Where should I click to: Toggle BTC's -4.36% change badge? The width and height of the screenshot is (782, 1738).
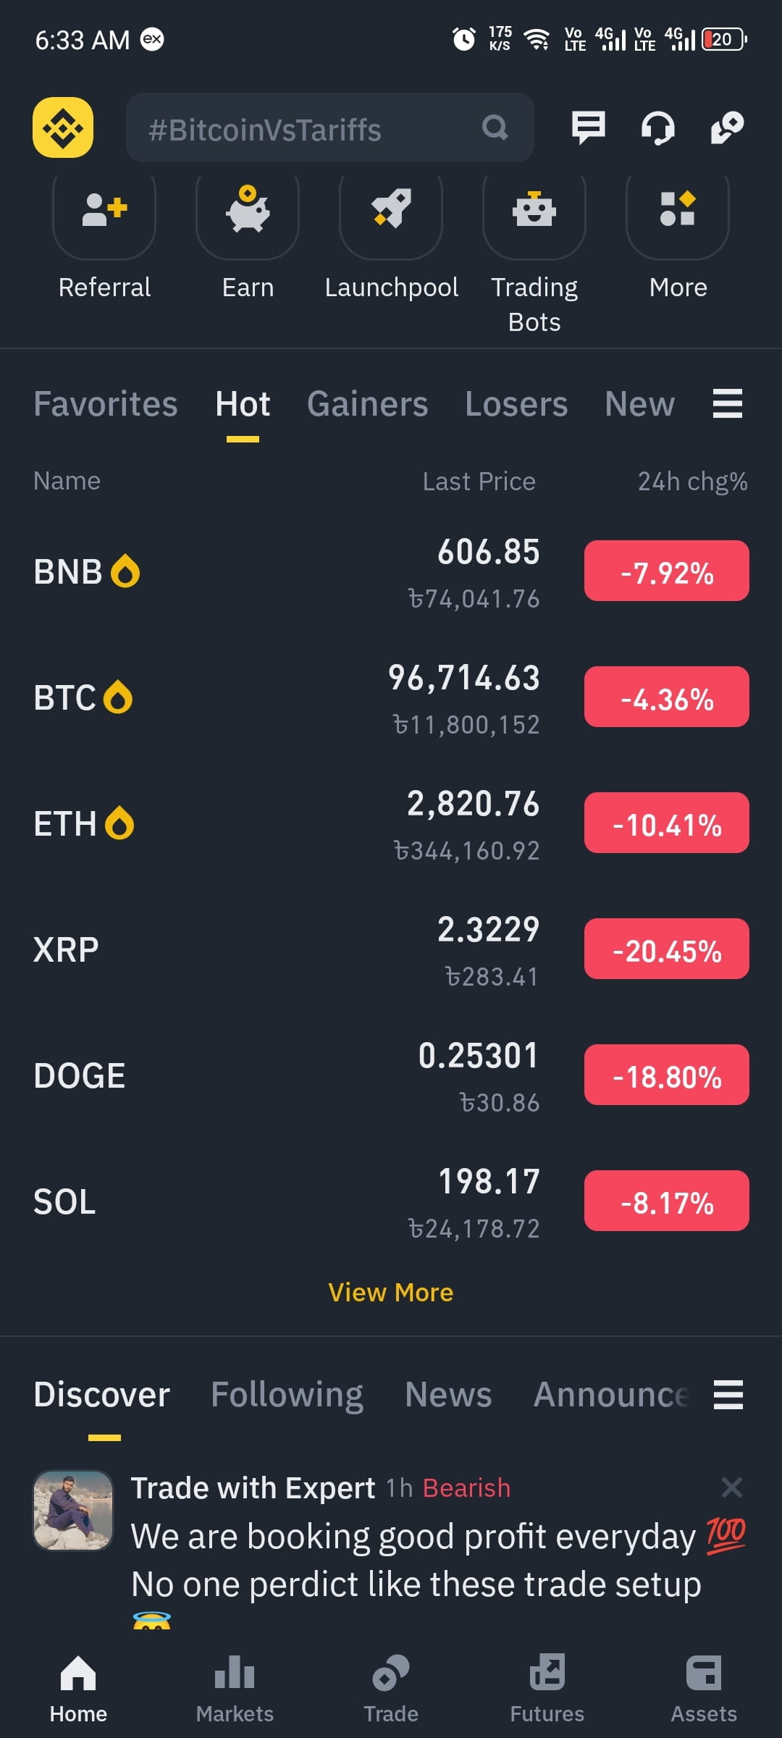point(667,697)
